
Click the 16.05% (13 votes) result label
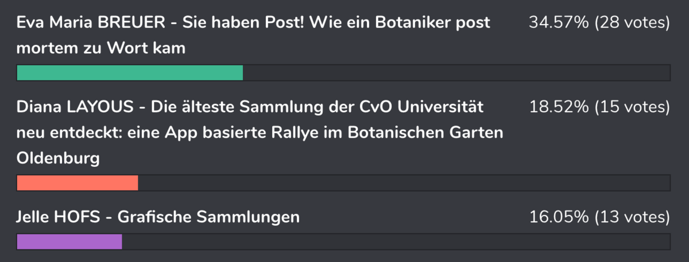click(x=599, y=217)
